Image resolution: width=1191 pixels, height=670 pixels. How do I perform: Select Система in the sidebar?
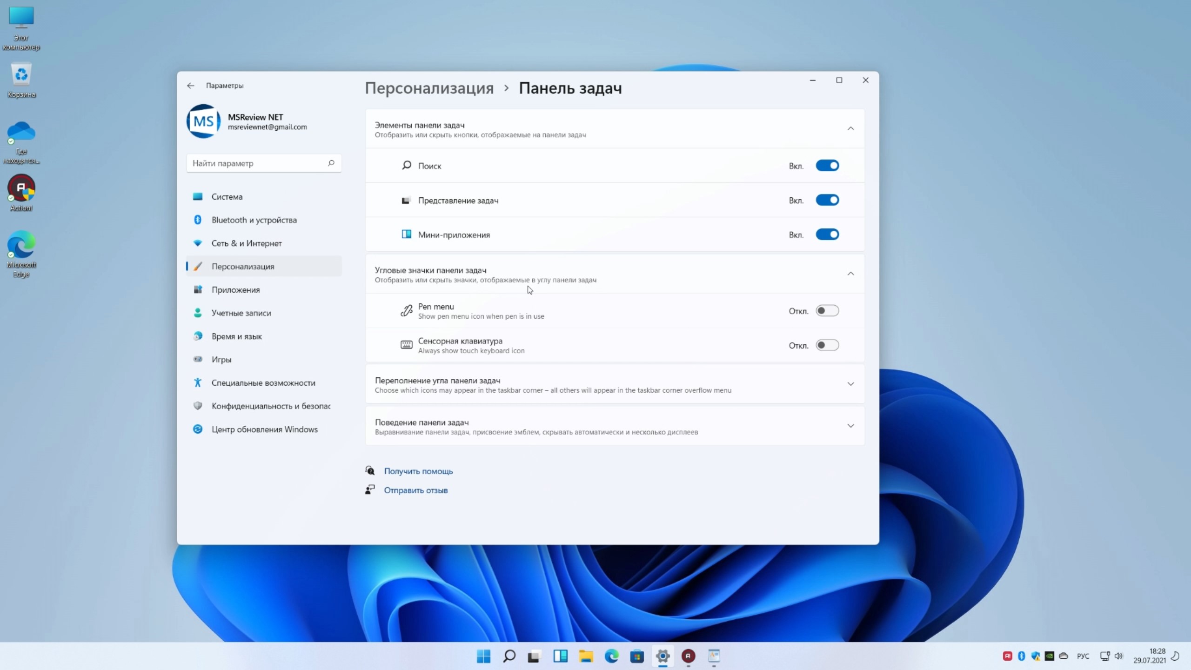pyautogui.click(x=227, y=197)
